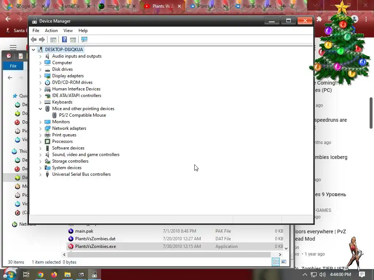Select the Universal Serial Bus controllers icon
Viewport: 374px width, 280px height.
[47, 174]
